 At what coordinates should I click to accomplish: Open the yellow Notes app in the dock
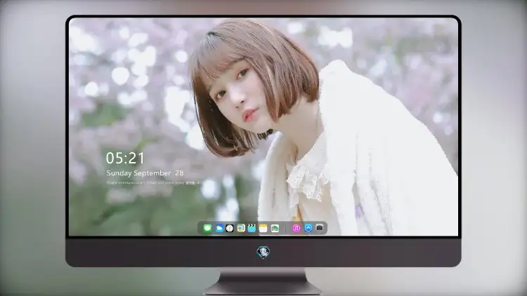[263, 228]
